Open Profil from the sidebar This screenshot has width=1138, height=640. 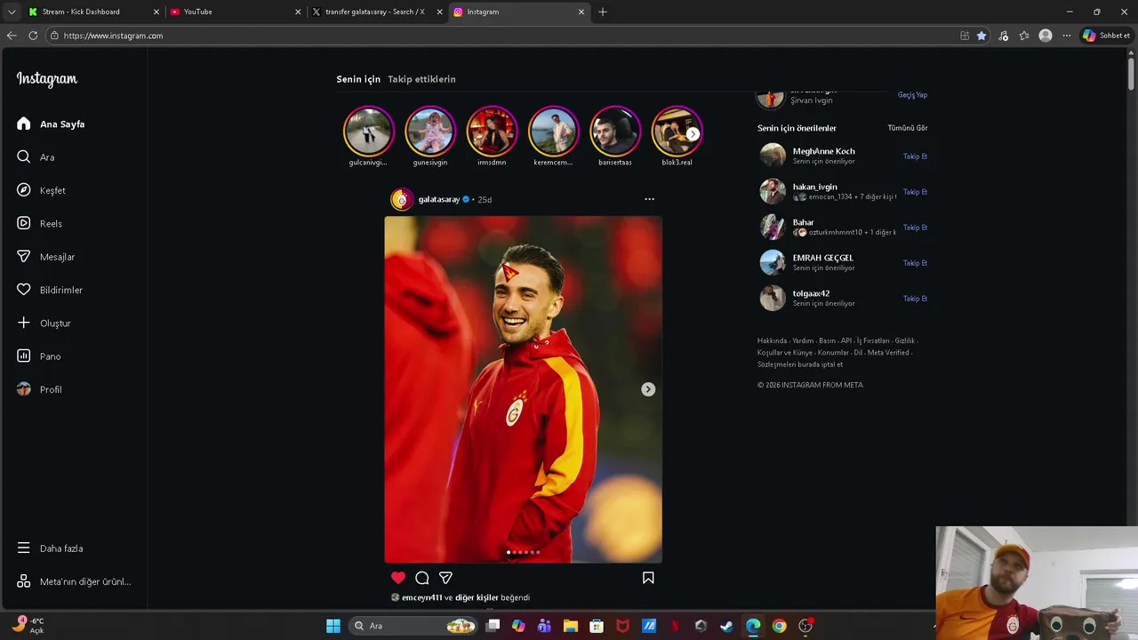pyautogui.click(x=39, y=389)
